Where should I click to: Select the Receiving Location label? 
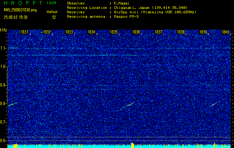pos(87,7)
